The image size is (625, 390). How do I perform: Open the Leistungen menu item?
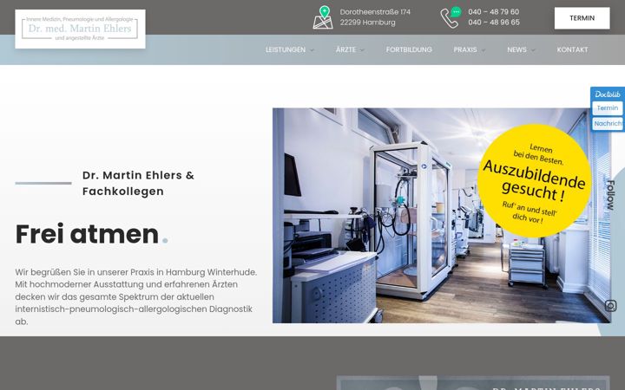point(286,49)
